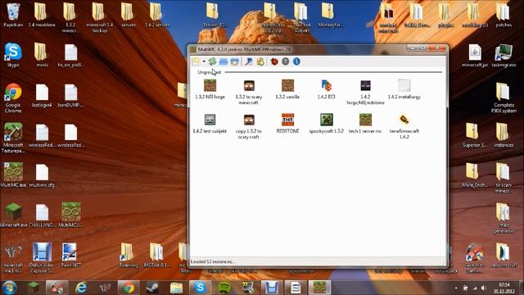The width and height of the screenshot is (524, 295).
Task: Click the servere folder on desktop
Action: coord(128,15)
